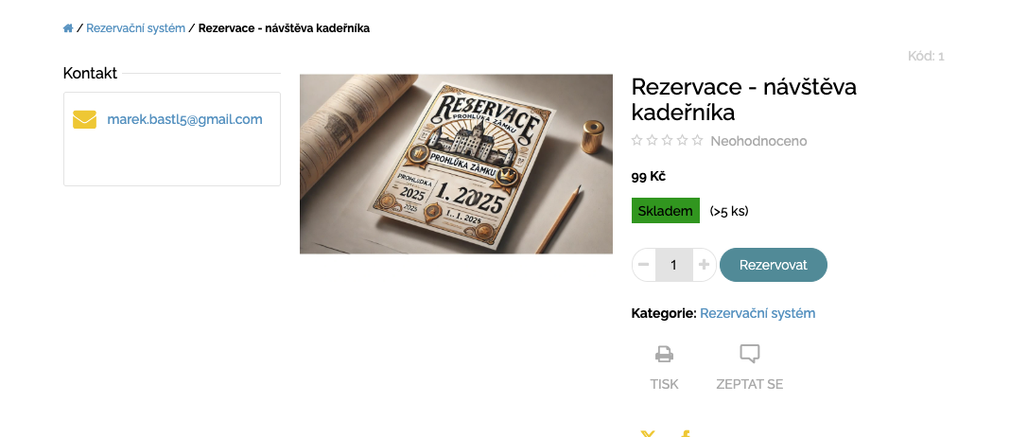
Task: Decrease the quantity with the minus button
Action: click(x=643, y=265)
